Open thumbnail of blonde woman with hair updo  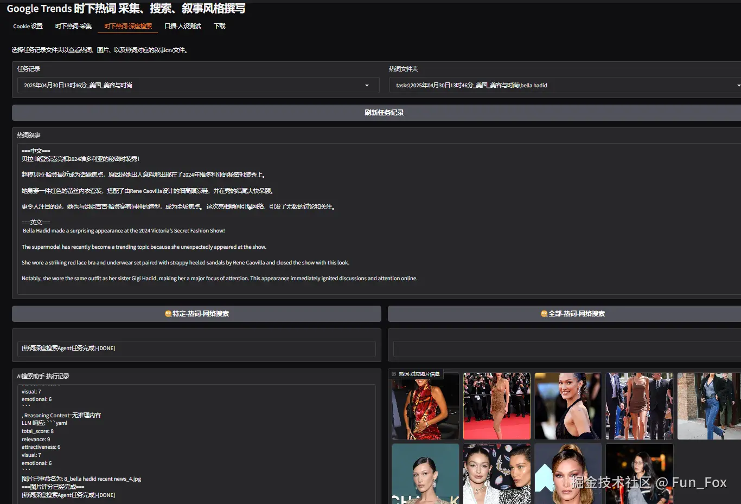tap(568, 474)
